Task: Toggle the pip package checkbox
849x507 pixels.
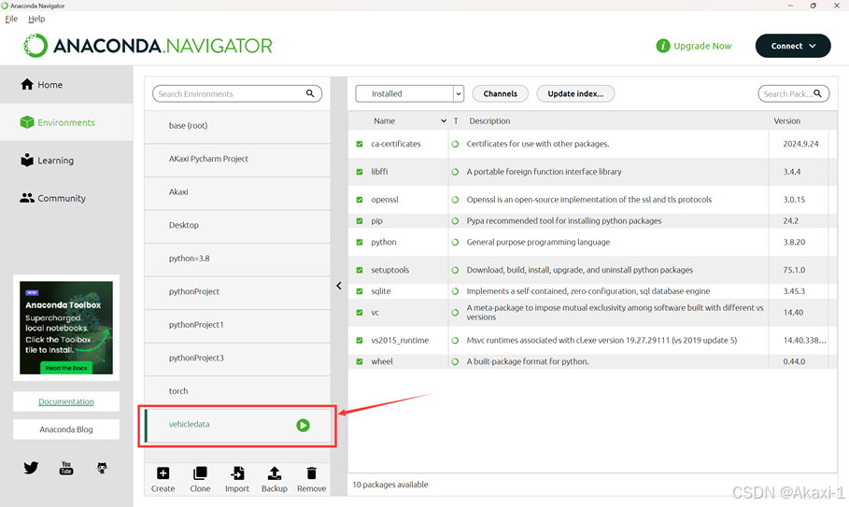Action: click(x=360, y=220)
